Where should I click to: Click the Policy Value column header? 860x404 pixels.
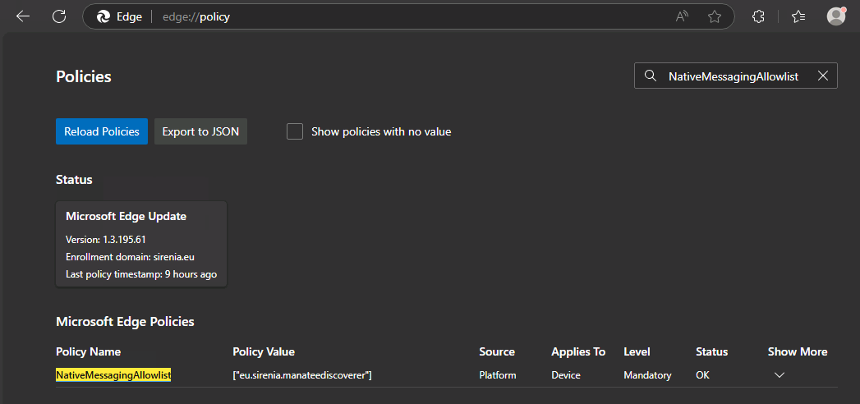click(x=264, y=352)
